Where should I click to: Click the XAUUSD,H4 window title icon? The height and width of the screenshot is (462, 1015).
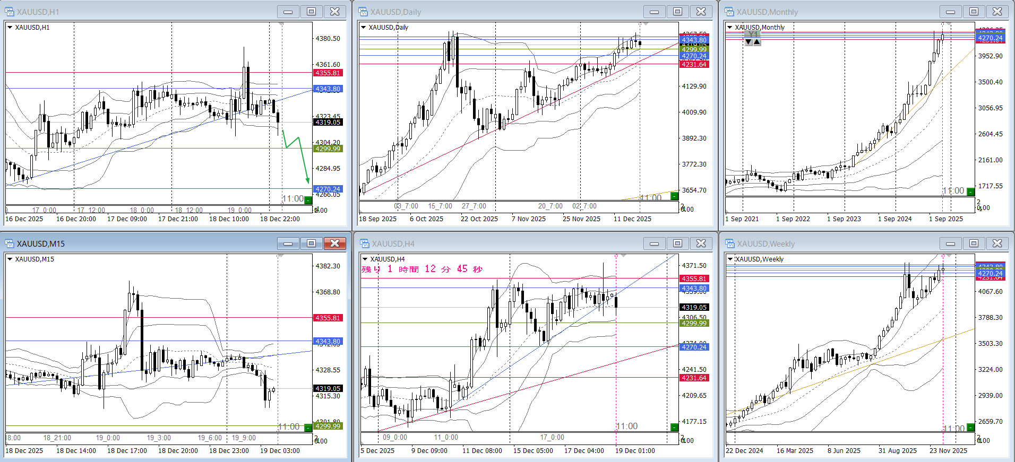[364, 243]
